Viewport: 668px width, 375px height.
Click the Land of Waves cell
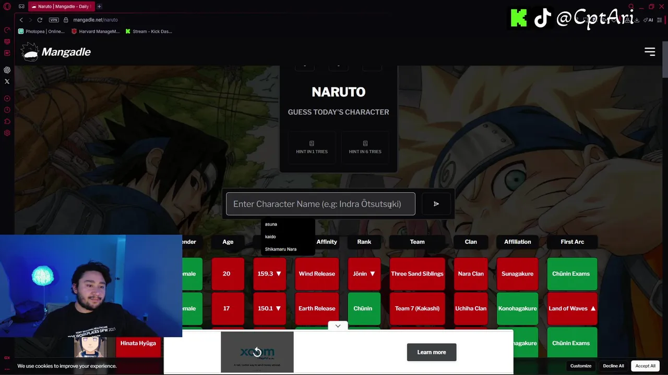click(x=572, y=308)
